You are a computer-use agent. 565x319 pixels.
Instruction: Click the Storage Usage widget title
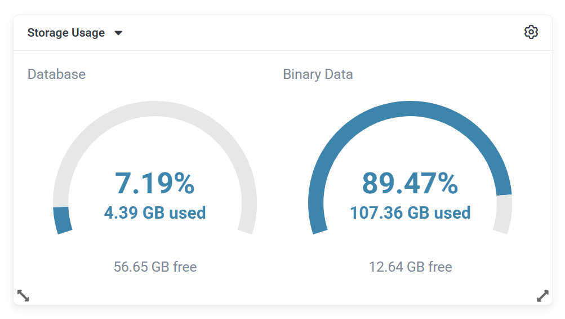66,33
